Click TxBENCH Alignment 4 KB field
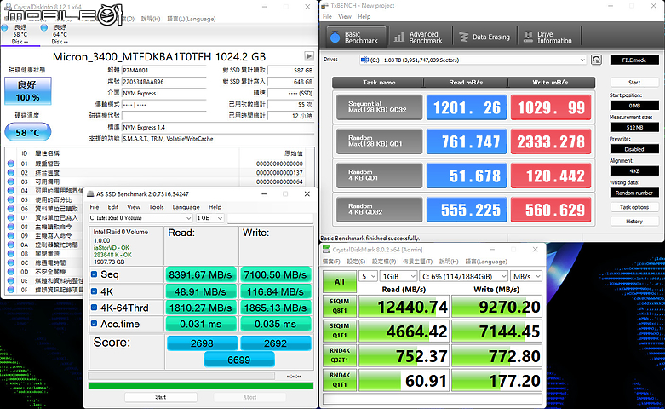Image resolution: width=665 pixels, height=409 pixels. pyautogui.click(x=634, y=170)
